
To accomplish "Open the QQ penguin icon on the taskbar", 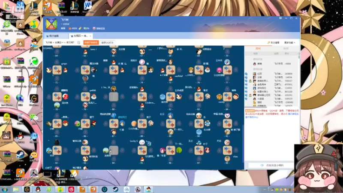I will [38, 190].
